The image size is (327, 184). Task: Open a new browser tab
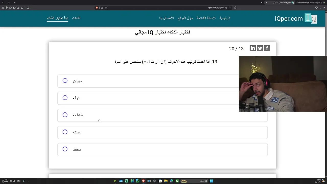pyautogui.click(x=261, y=3)
